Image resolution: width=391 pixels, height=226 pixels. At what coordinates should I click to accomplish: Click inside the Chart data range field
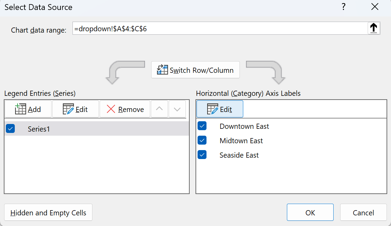[x=219, y=29]
